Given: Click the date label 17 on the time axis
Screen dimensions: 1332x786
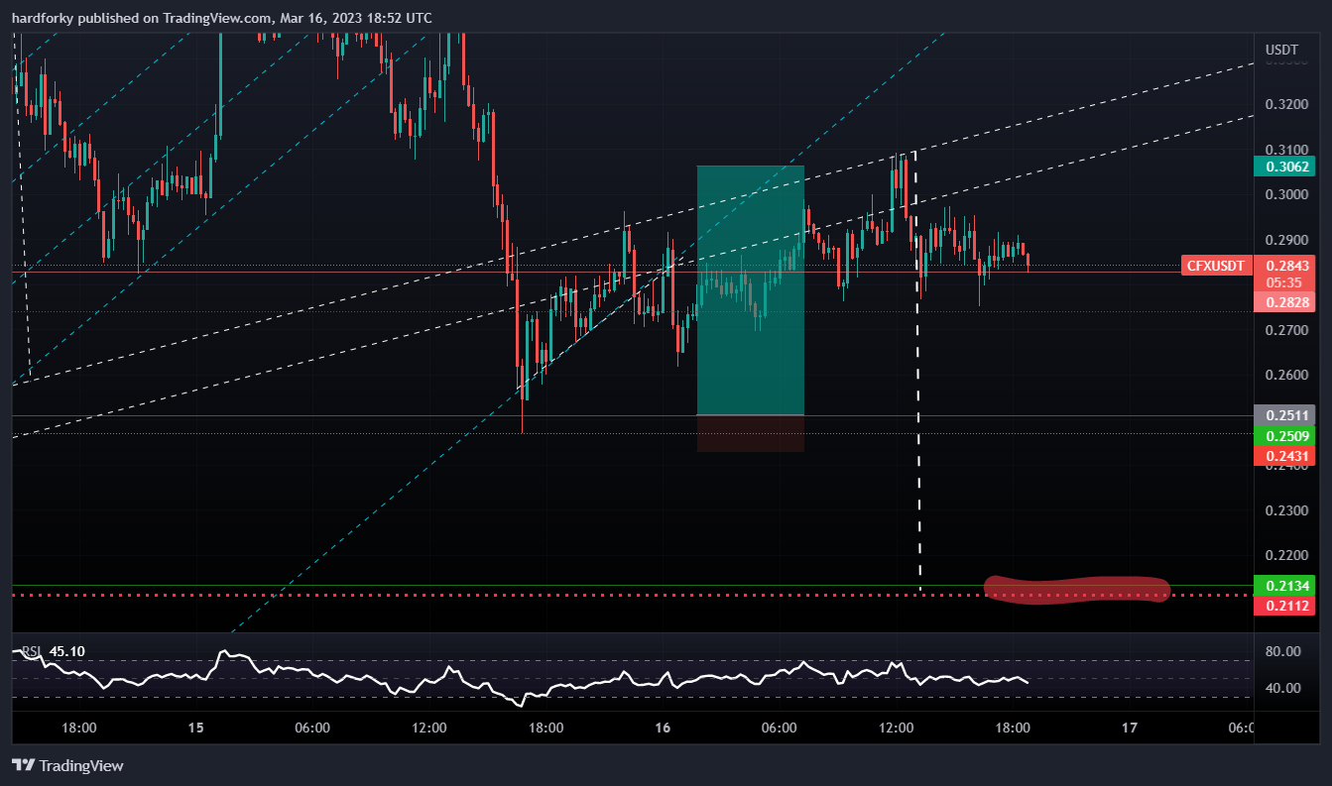Looking at the screenshot, I should click(x=1129, y=728).
